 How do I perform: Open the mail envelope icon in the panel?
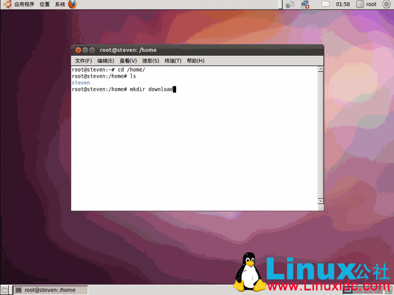(325, 4)
